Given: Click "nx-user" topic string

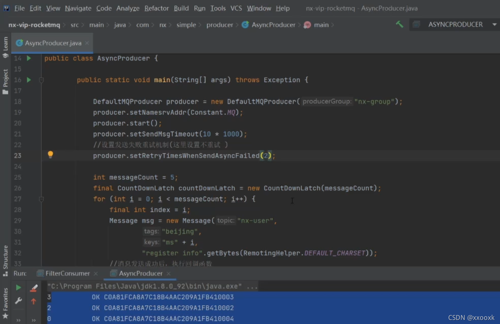Looking at the screenshot, I should 255,221.
